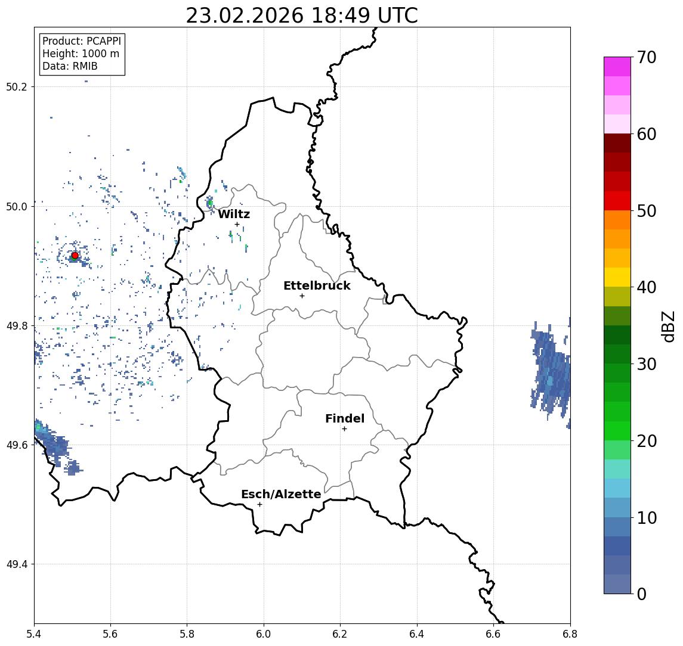Click the dark red colorbar swatch below 60
This screenshot has height=646, width=683.
pos(617,143)
